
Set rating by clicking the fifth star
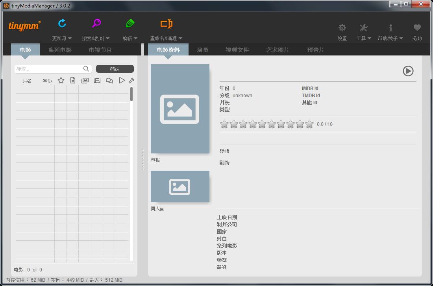click(x=262, y=124)
